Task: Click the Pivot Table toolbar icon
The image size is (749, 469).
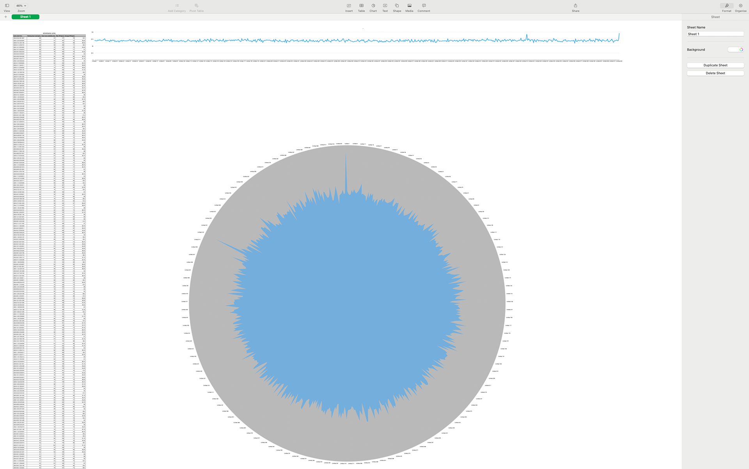Action: pyautogui.click(x=196, y=6)
